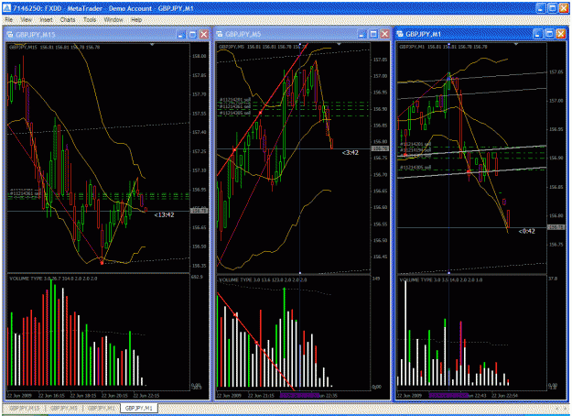Click the purple date highlight on M1 time axis

point(448,395)
